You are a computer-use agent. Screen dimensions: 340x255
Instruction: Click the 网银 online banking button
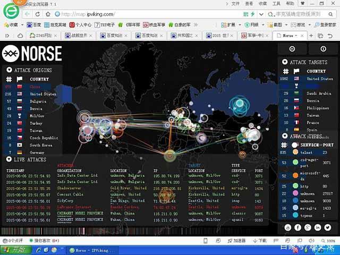point(252,25)
